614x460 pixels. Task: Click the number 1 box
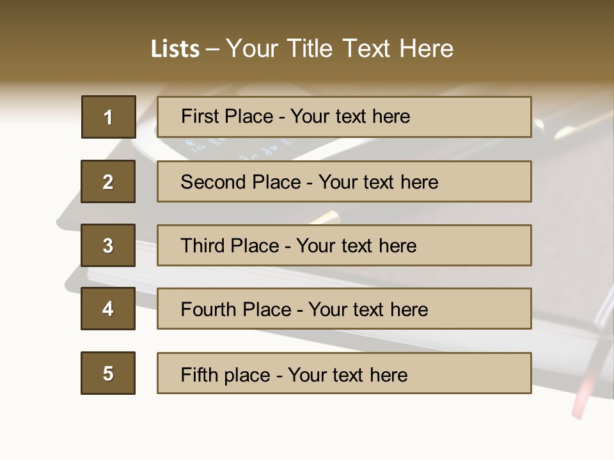tap(108, 117)
